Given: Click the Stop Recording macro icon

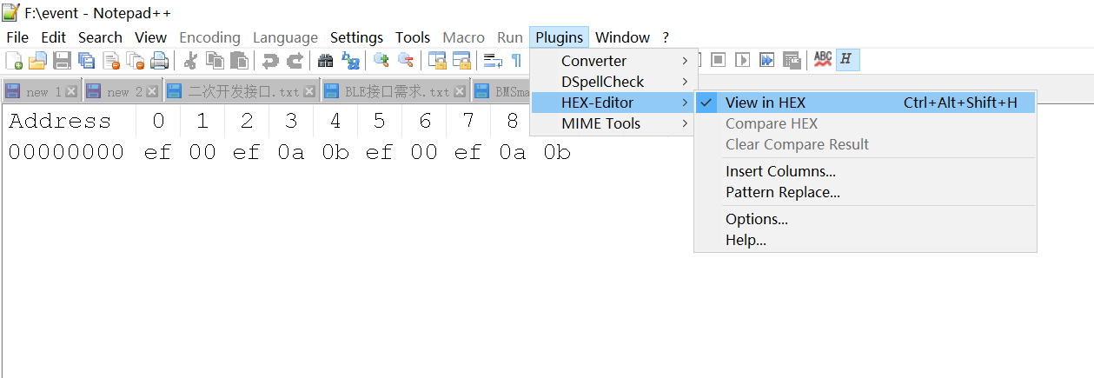Looking at the screenshot, I should [x=719, y=60].
